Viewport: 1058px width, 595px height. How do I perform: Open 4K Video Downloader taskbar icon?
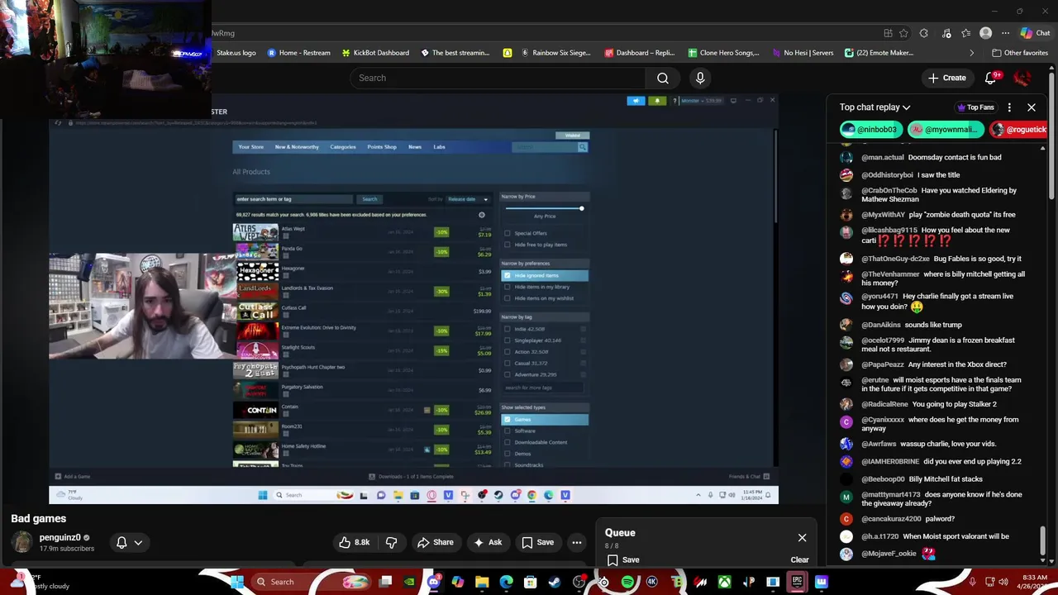652,582
